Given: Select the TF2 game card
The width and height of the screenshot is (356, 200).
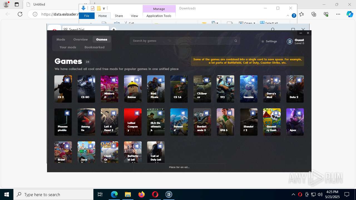Looking at the screenshot, I should coord(225,89).
